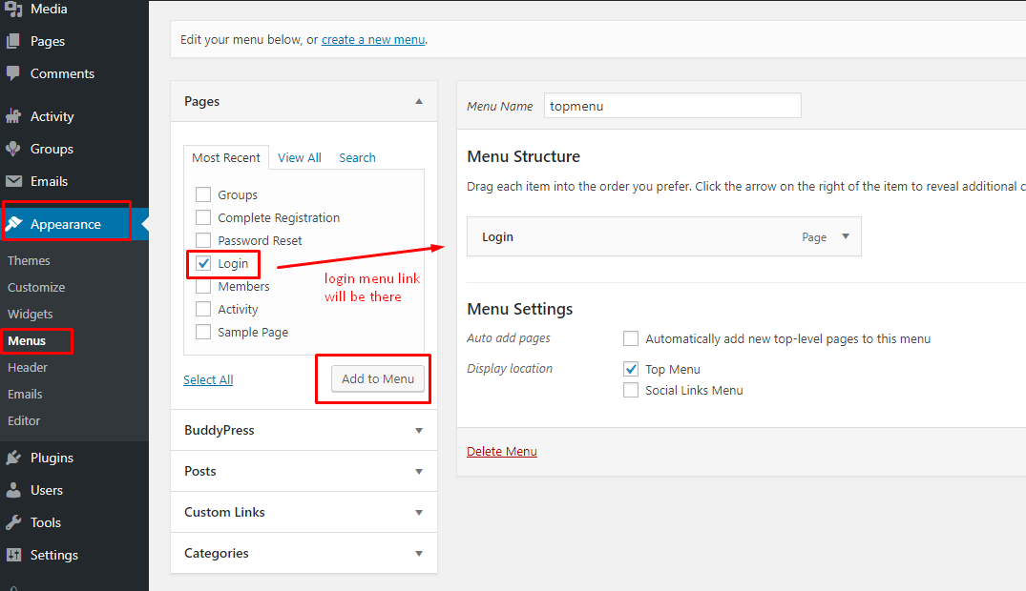Open the Tools menu label
The image size is (1026, 591).
point(46,522)
